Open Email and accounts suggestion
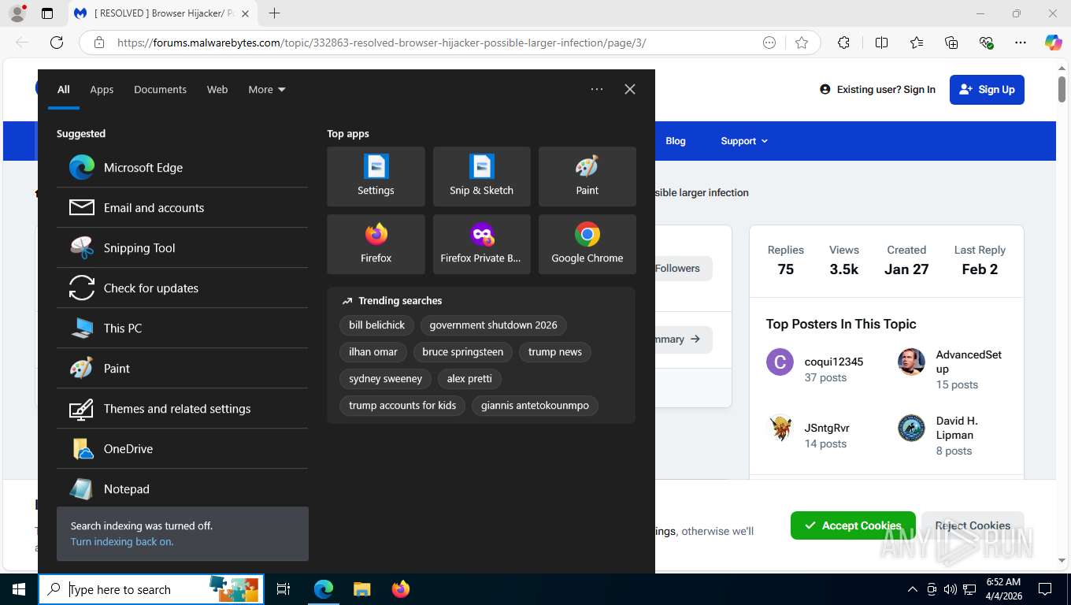 click(182, 207)
